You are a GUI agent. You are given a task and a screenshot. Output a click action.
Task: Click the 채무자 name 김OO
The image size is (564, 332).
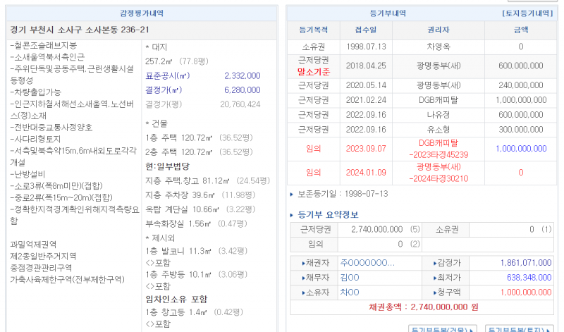pyautogui.click(x=350, y=277)
